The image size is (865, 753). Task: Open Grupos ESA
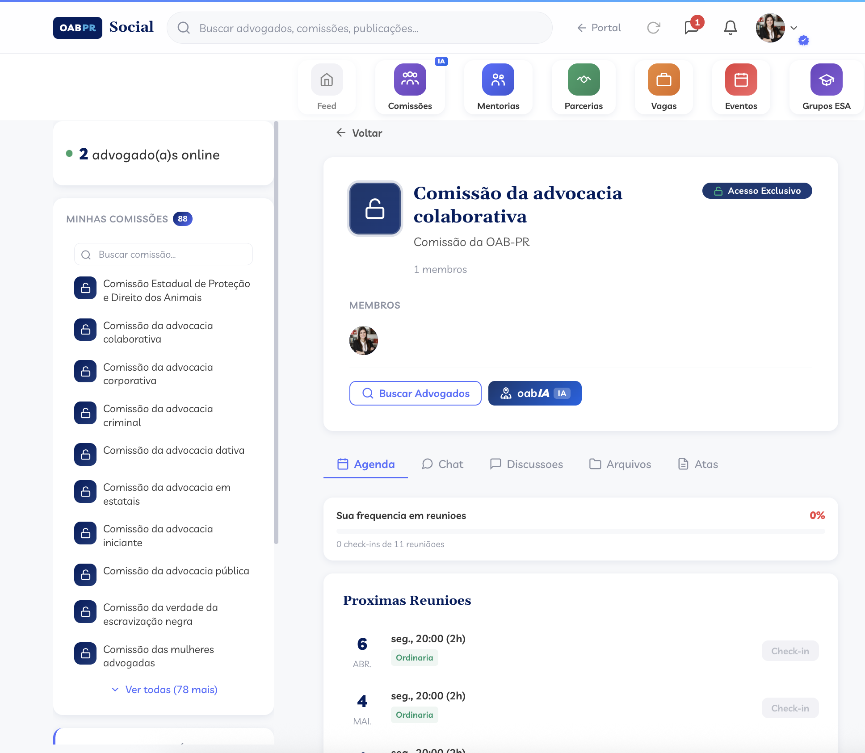tap(826, 87)
